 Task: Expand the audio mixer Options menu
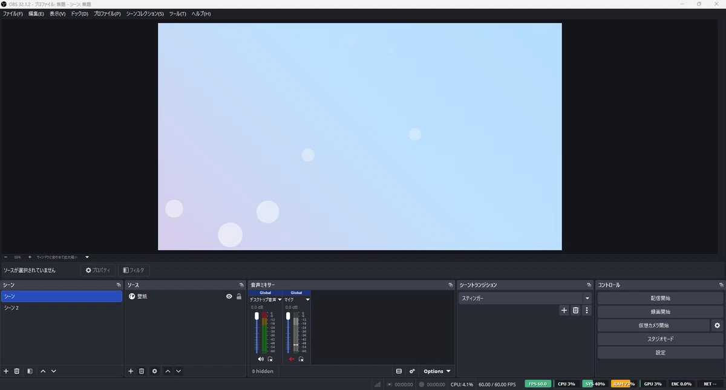[x=437, y=371]
